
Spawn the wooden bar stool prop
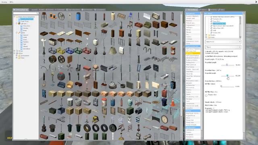(x=44, y=16)
